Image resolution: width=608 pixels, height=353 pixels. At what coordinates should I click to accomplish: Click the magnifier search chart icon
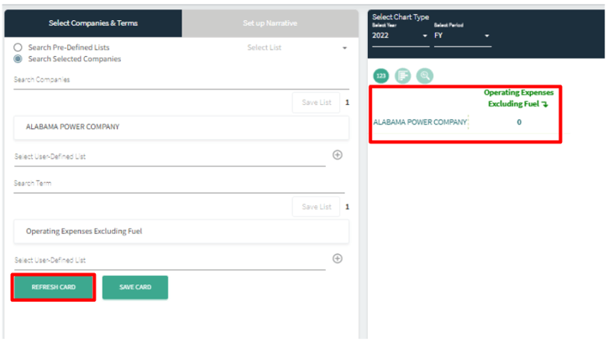click(x=425, y=75)
